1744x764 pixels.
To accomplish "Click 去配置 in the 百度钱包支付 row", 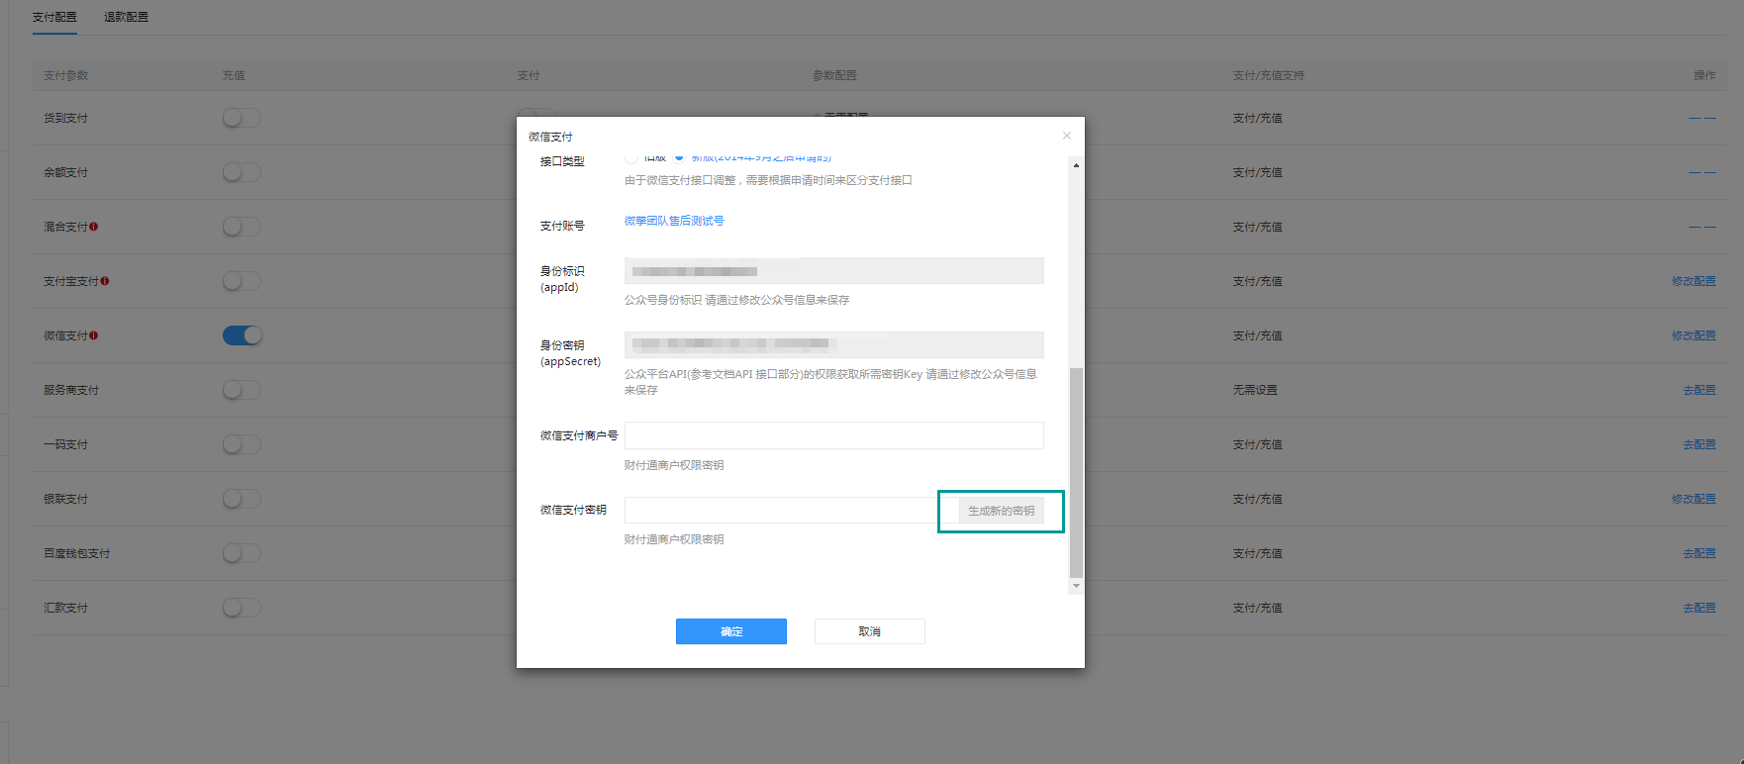I will click(1699, 553).
